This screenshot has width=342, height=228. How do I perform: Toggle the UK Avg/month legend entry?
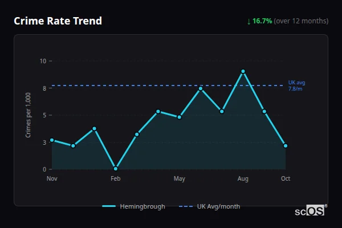click(209, 206)
